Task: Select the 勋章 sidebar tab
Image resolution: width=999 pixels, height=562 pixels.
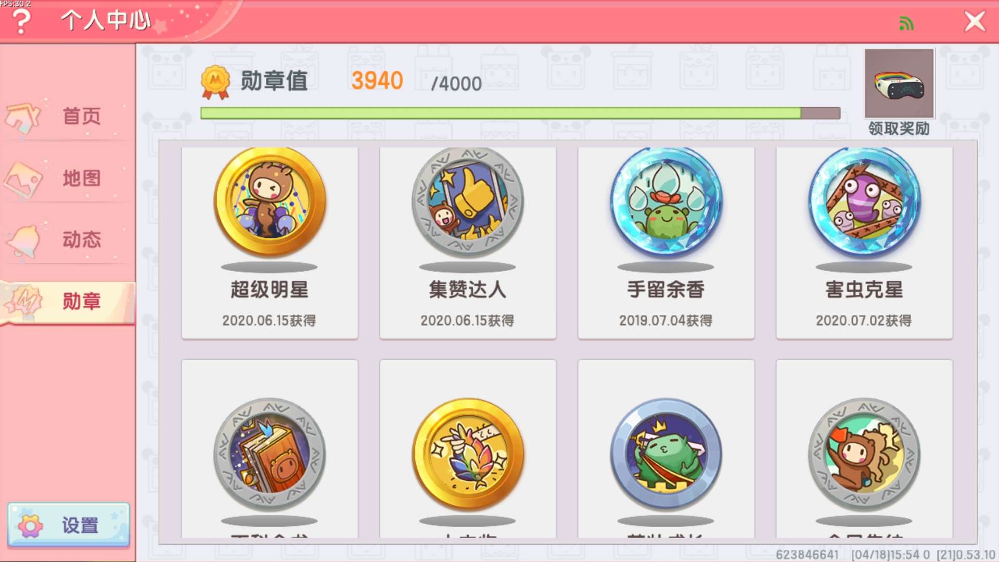Action: click(68, 302)
